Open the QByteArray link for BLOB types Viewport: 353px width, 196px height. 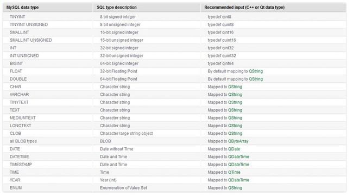tap(238, 141)
